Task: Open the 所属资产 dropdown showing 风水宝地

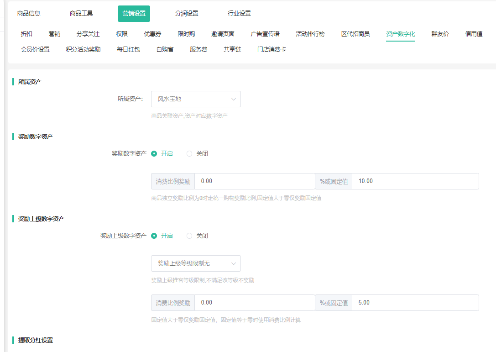Action: [196, 99]
